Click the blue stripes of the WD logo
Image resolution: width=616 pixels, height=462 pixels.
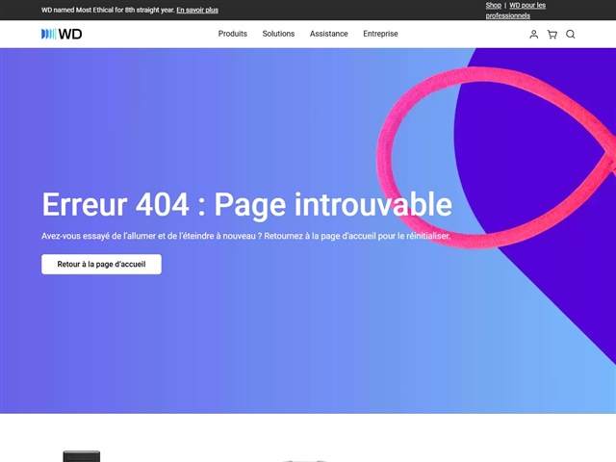[48, 34]
